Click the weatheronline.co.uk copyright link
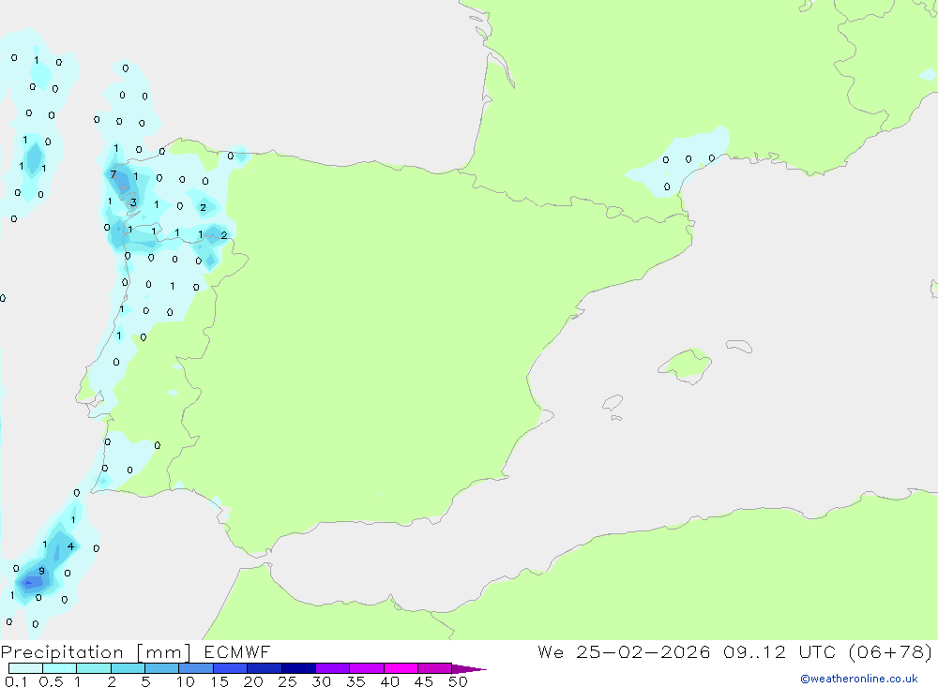 [858, 679]
